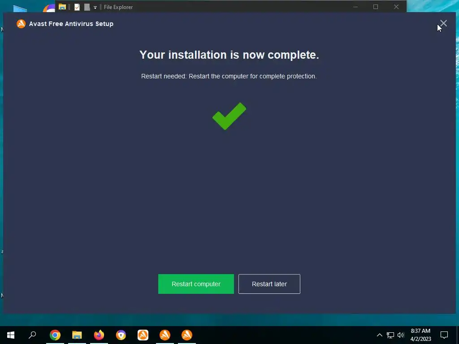
Task: Choose Restart later
Action: click(x=269, y=284)
